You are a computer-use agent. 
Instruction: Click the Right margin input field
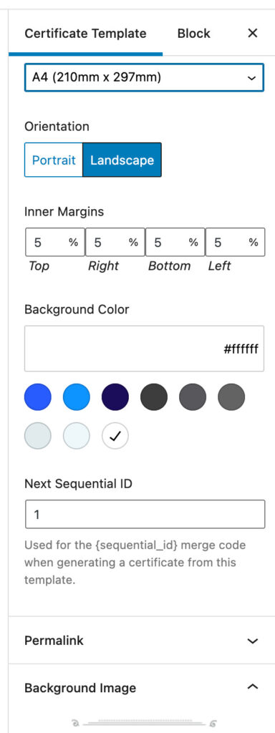115,242
